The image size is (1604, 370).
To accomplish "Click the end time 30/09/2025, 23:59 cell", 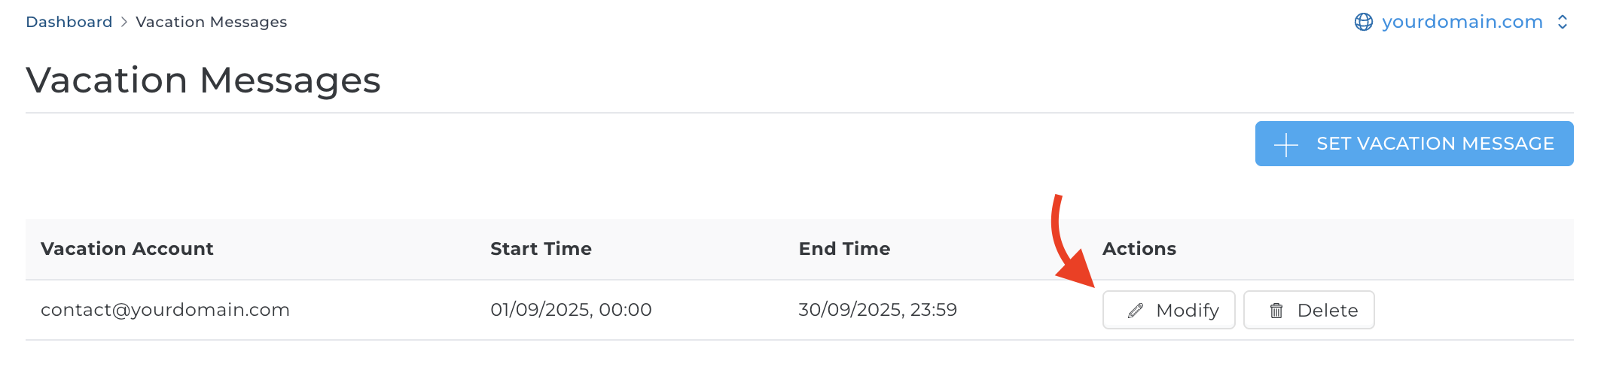I will [x=877, y=310].
